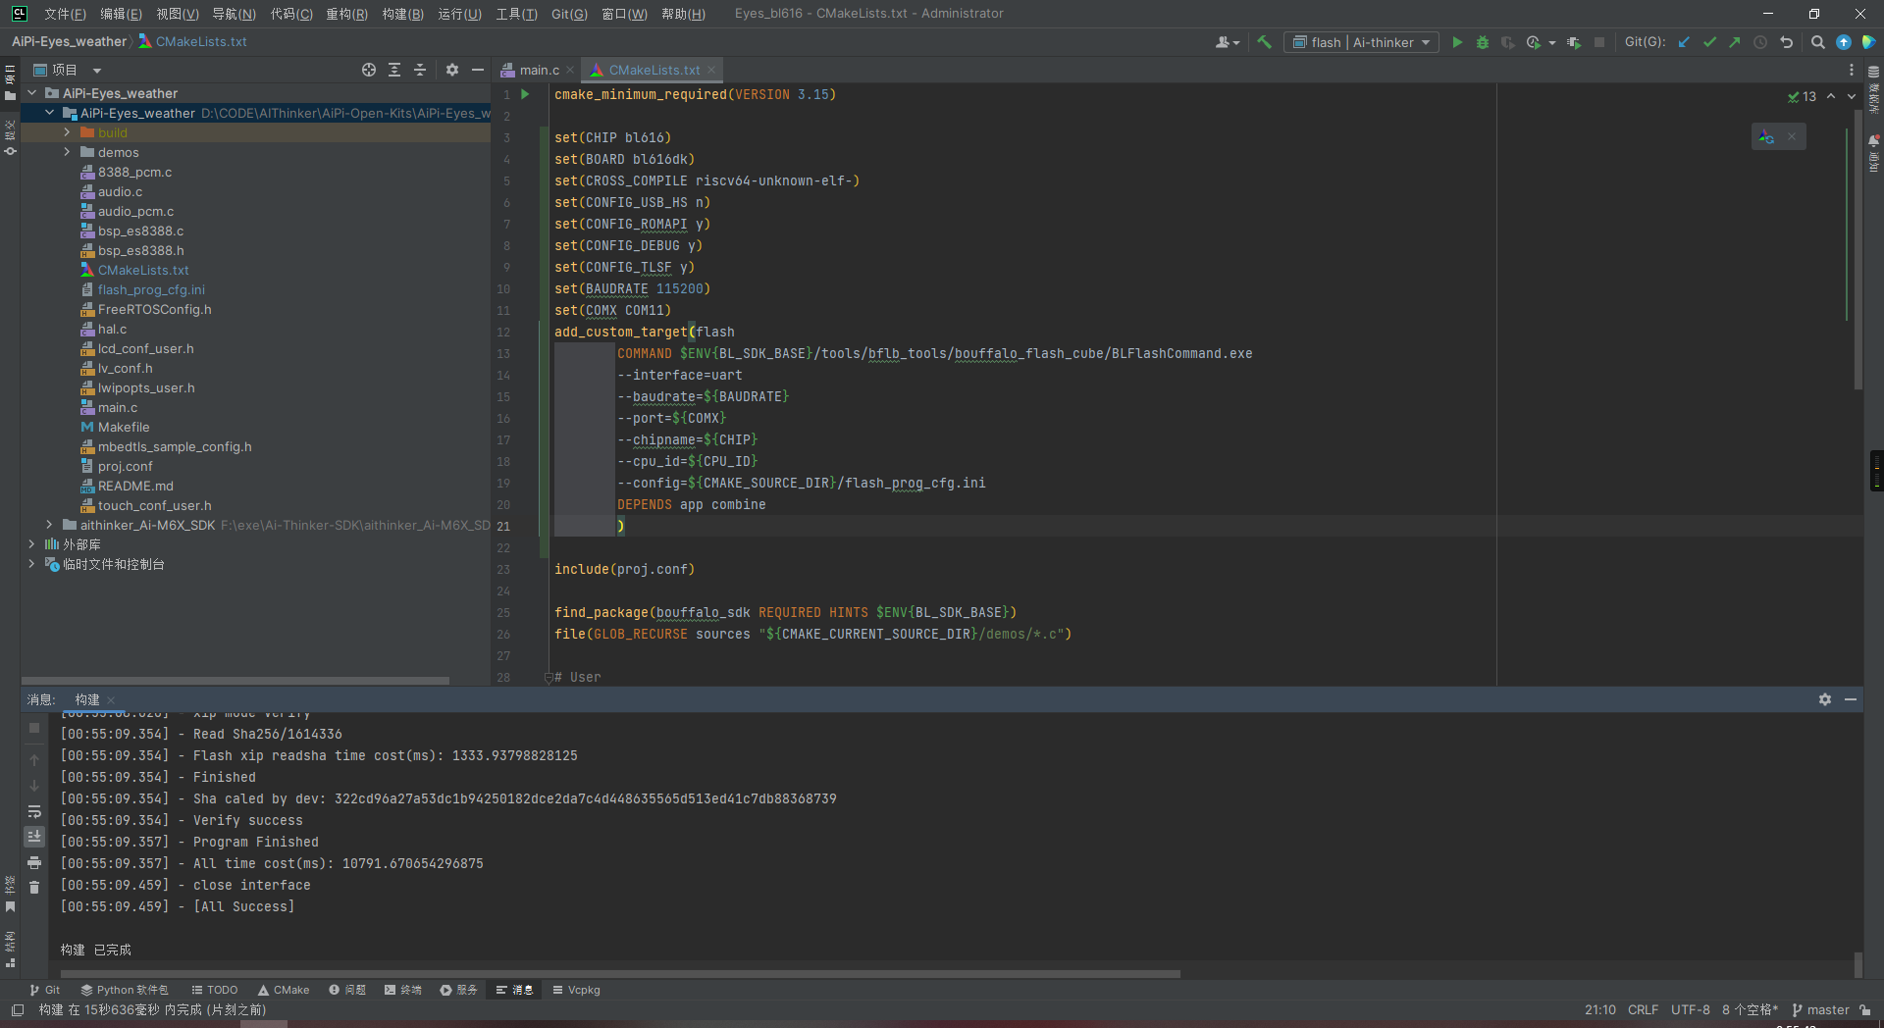Click the Git update project arrow
Image resolution: width=1884 pixels, height=1028 pixels.
point(1684,42)
